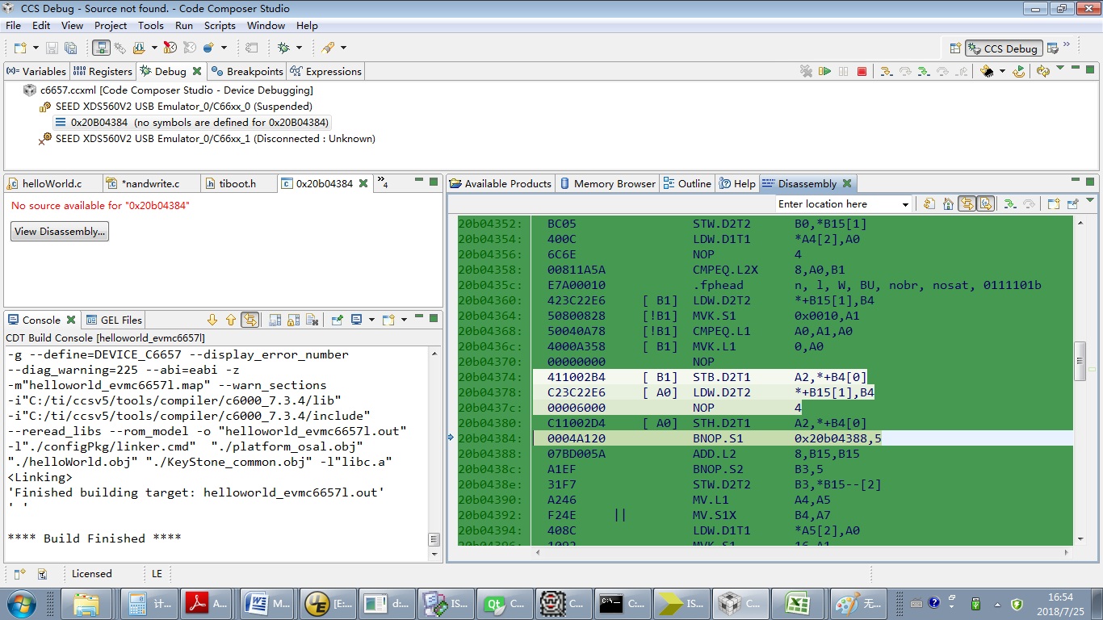Image resolution: width=1103 pixels, height=620 pixels.
Task: Click the Open Perspective icon beside CCS Debug
Action: pos(955,48)
